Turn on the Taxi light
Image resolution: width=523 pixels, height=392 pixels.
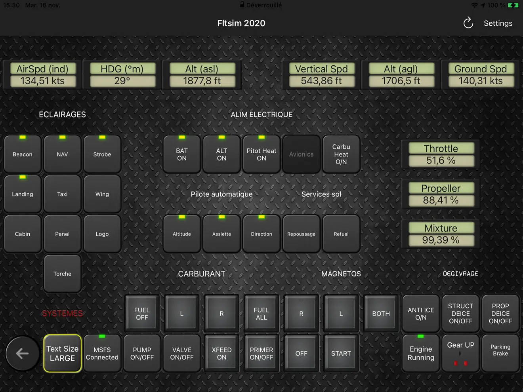(62, 194)
